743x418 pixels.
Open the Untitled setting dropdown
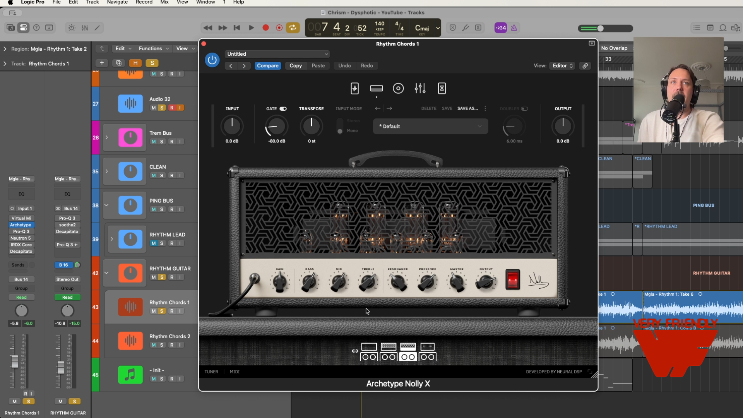[277, 54]
